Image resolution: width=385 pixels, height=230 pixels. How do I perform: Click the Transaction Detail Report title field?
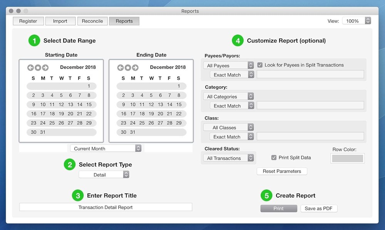pos(105,207)
